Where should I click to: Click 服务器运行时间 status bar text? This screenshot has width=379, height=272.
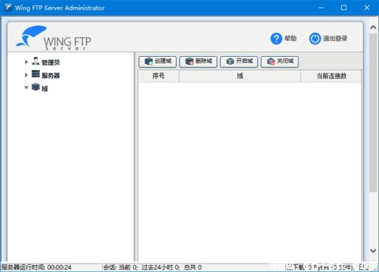click(36, 267)
